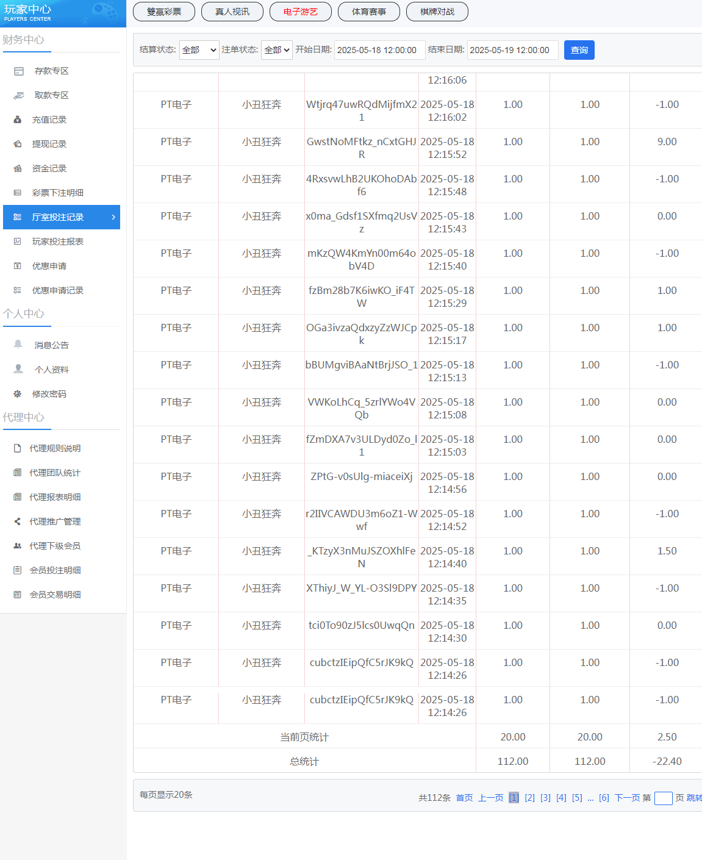The image size is (702, 860).
Task: Open agent subordinate members (代理下级会员) icon
Action: (18, 546)
